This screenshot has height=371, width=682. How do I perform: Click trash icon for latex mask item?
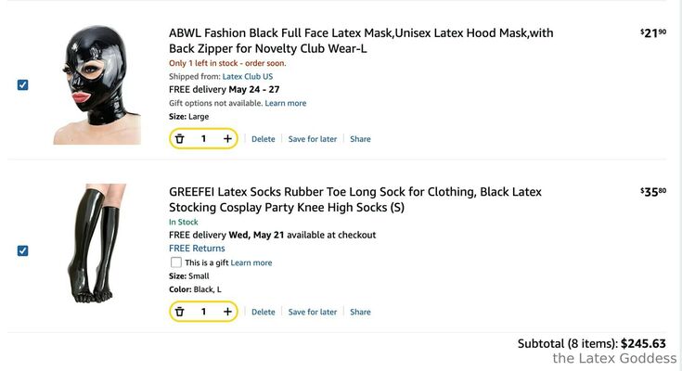click(x=180, y=139)
